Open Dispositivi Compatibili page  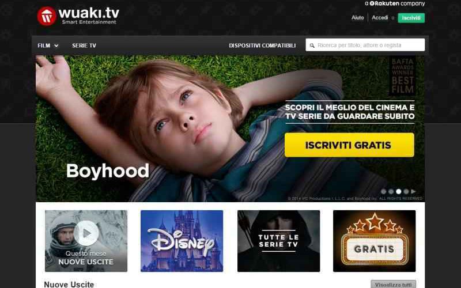262,46
